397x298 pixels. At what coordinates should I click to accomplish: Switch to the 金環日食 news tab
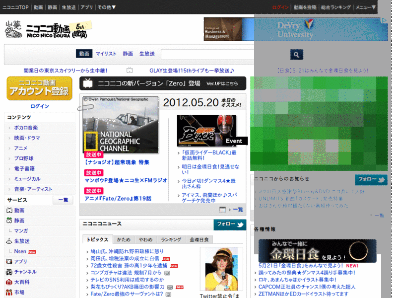[x=199, y=239]
